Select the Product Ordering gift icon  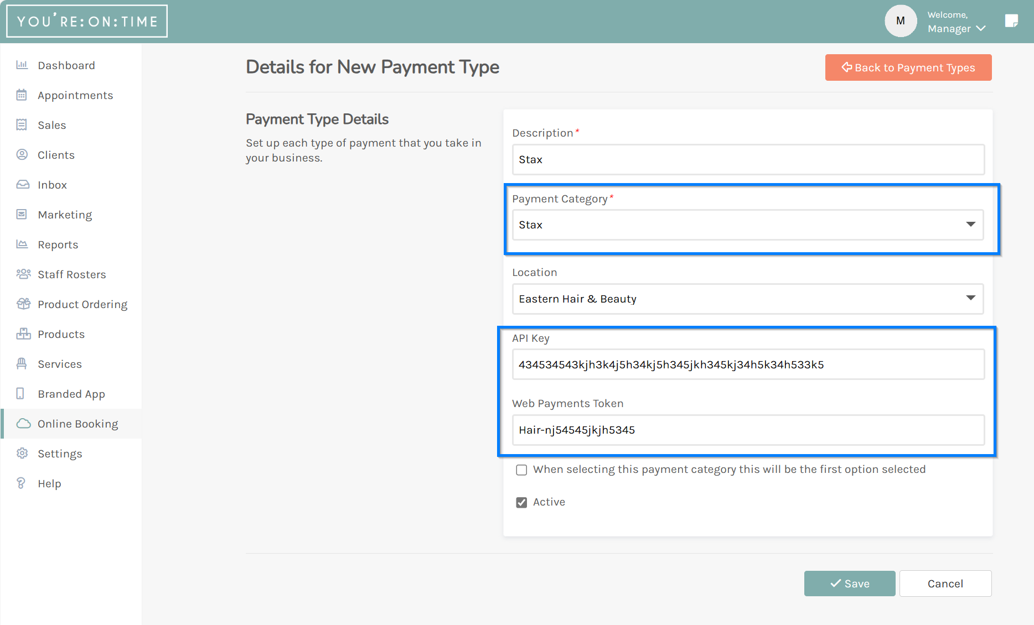(x=22, y=304)
